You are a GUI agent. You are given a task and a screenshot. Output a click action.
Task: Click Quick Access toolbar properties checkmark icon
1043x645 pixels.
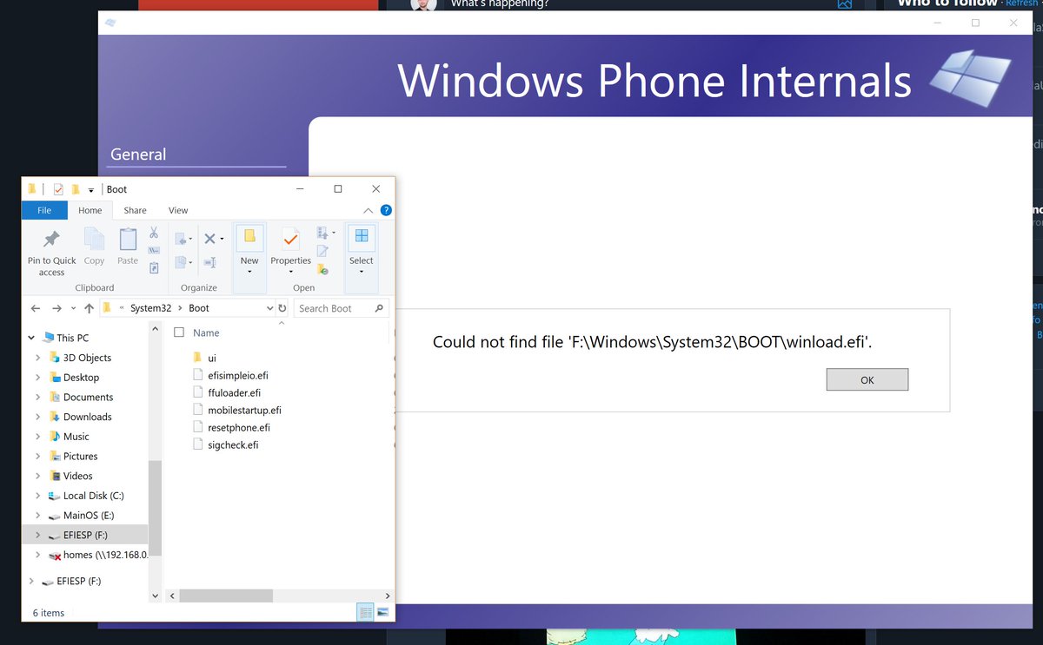[58, 188]
